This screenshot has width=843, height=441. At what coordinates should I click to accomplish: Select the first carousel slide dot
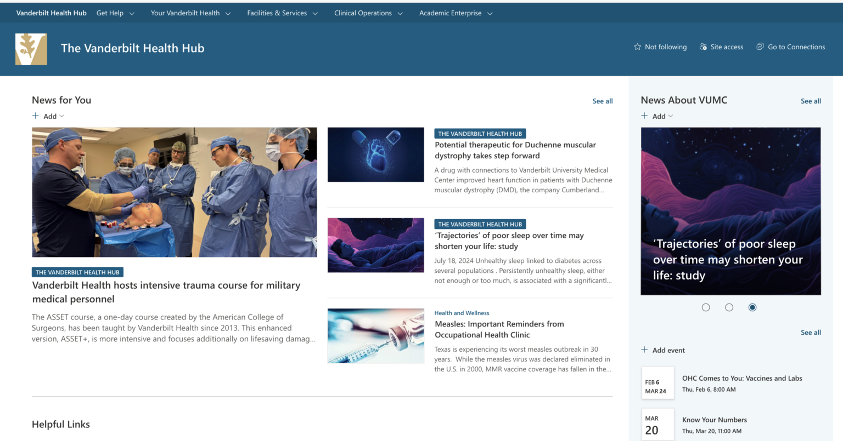(x=706, y=307)
